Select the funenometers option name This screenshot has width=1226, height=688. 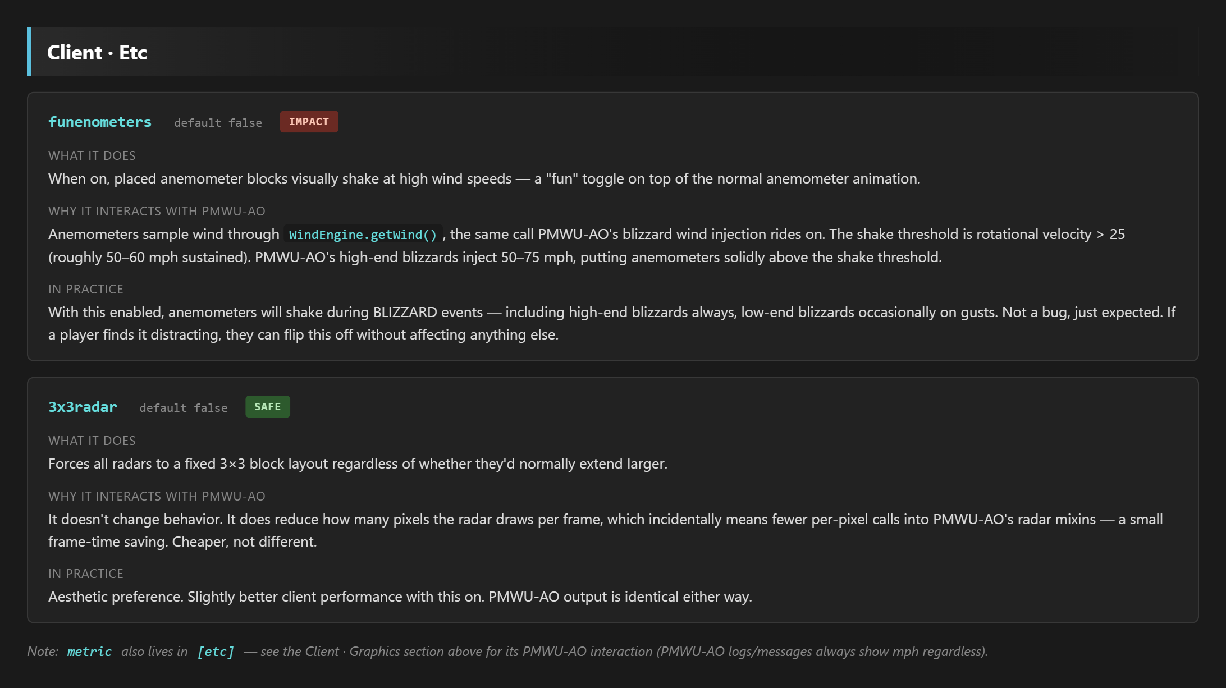click(100, 122)
